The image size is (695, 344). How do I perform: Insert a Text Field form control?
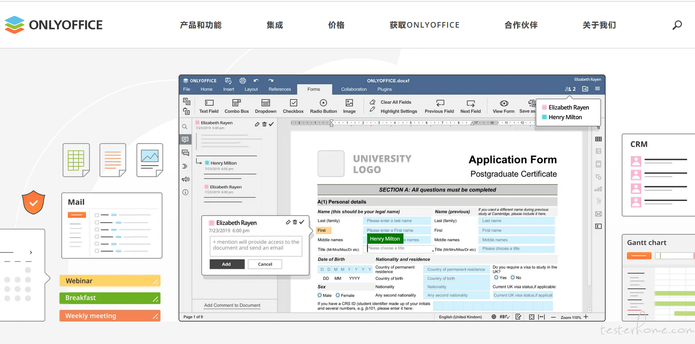pyautogui.click(x=209, y=106)
